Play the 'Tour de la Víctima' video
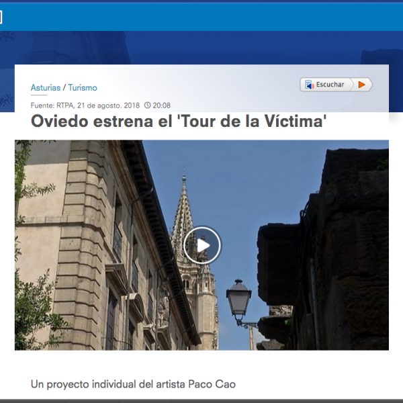Viewport: 403px width, 403px height. (202, 245)
